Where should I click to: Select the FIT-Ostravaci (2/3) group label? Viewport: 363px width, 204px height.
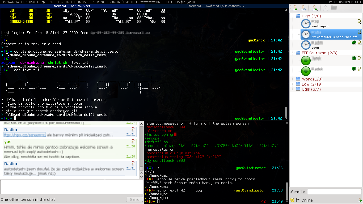320,53
